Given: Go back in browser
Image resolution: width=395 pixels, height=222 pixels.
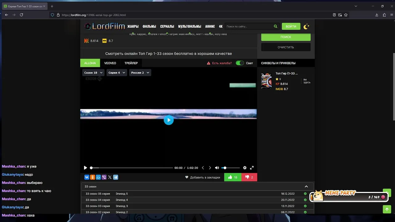Looking at the screenshot, I should (x=6, y=15).
